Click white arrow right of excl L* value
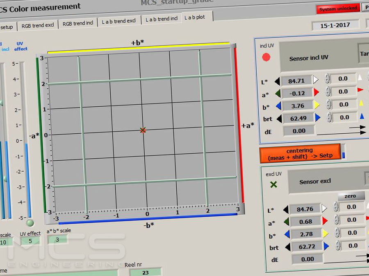 click(x=324, y=209)
